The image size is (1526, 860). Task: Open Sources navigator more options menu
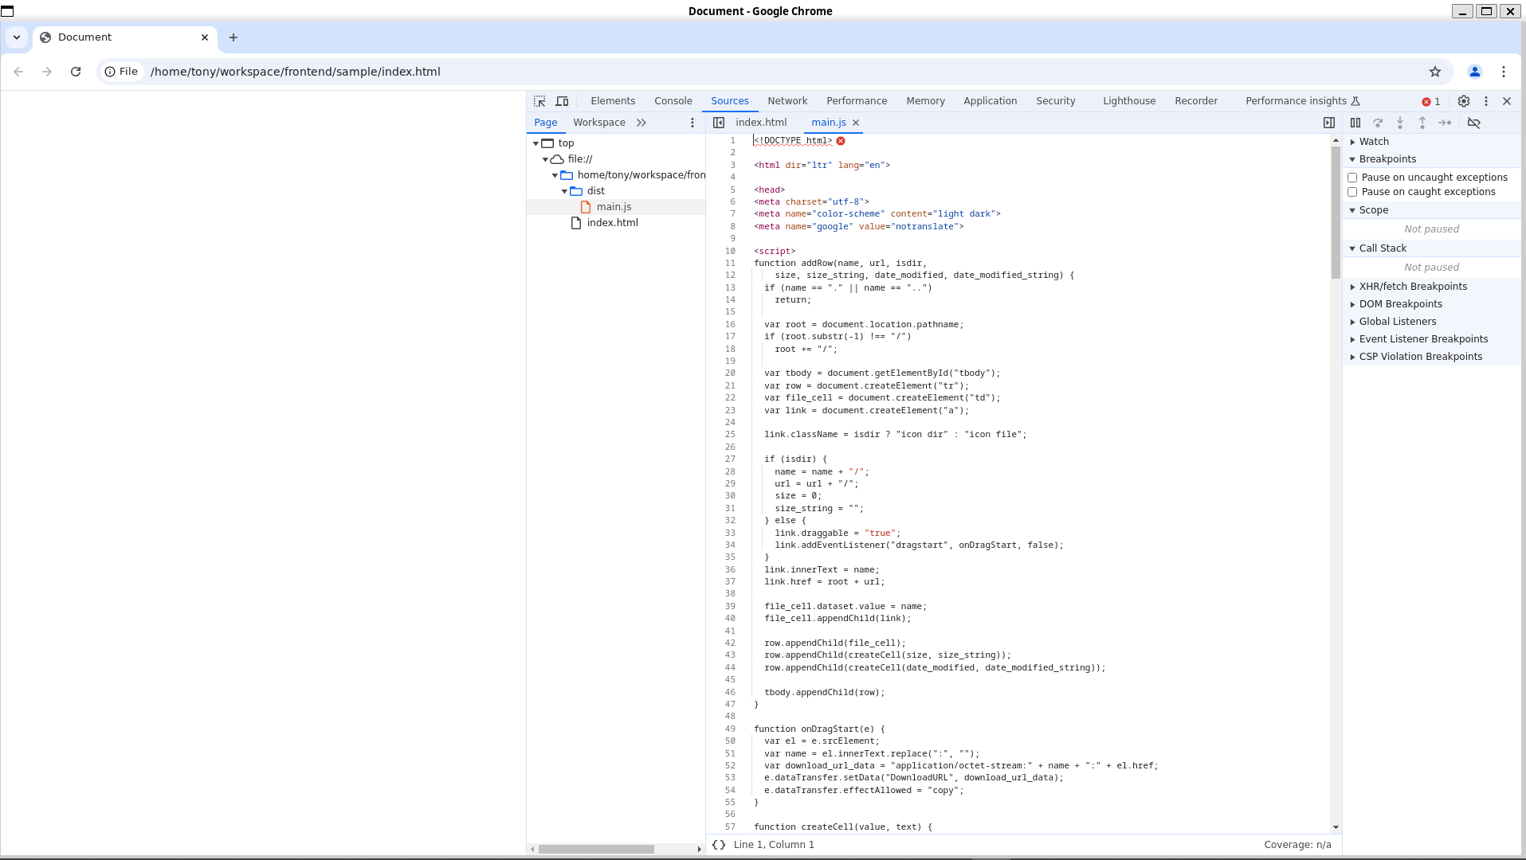(692, 123)
